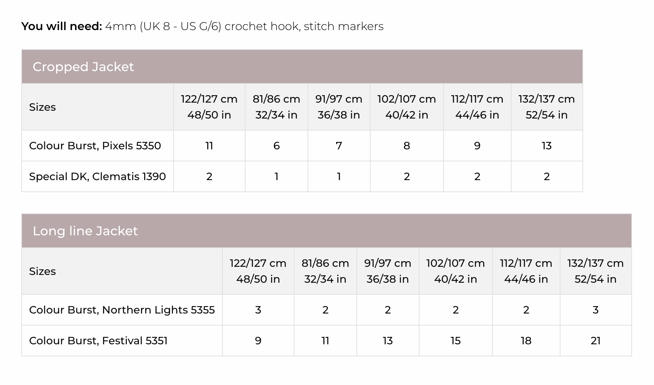Select the Pixels 5350 cell showing 8
The height and width of the screenshot is (385, 654).
coord(407,145)
